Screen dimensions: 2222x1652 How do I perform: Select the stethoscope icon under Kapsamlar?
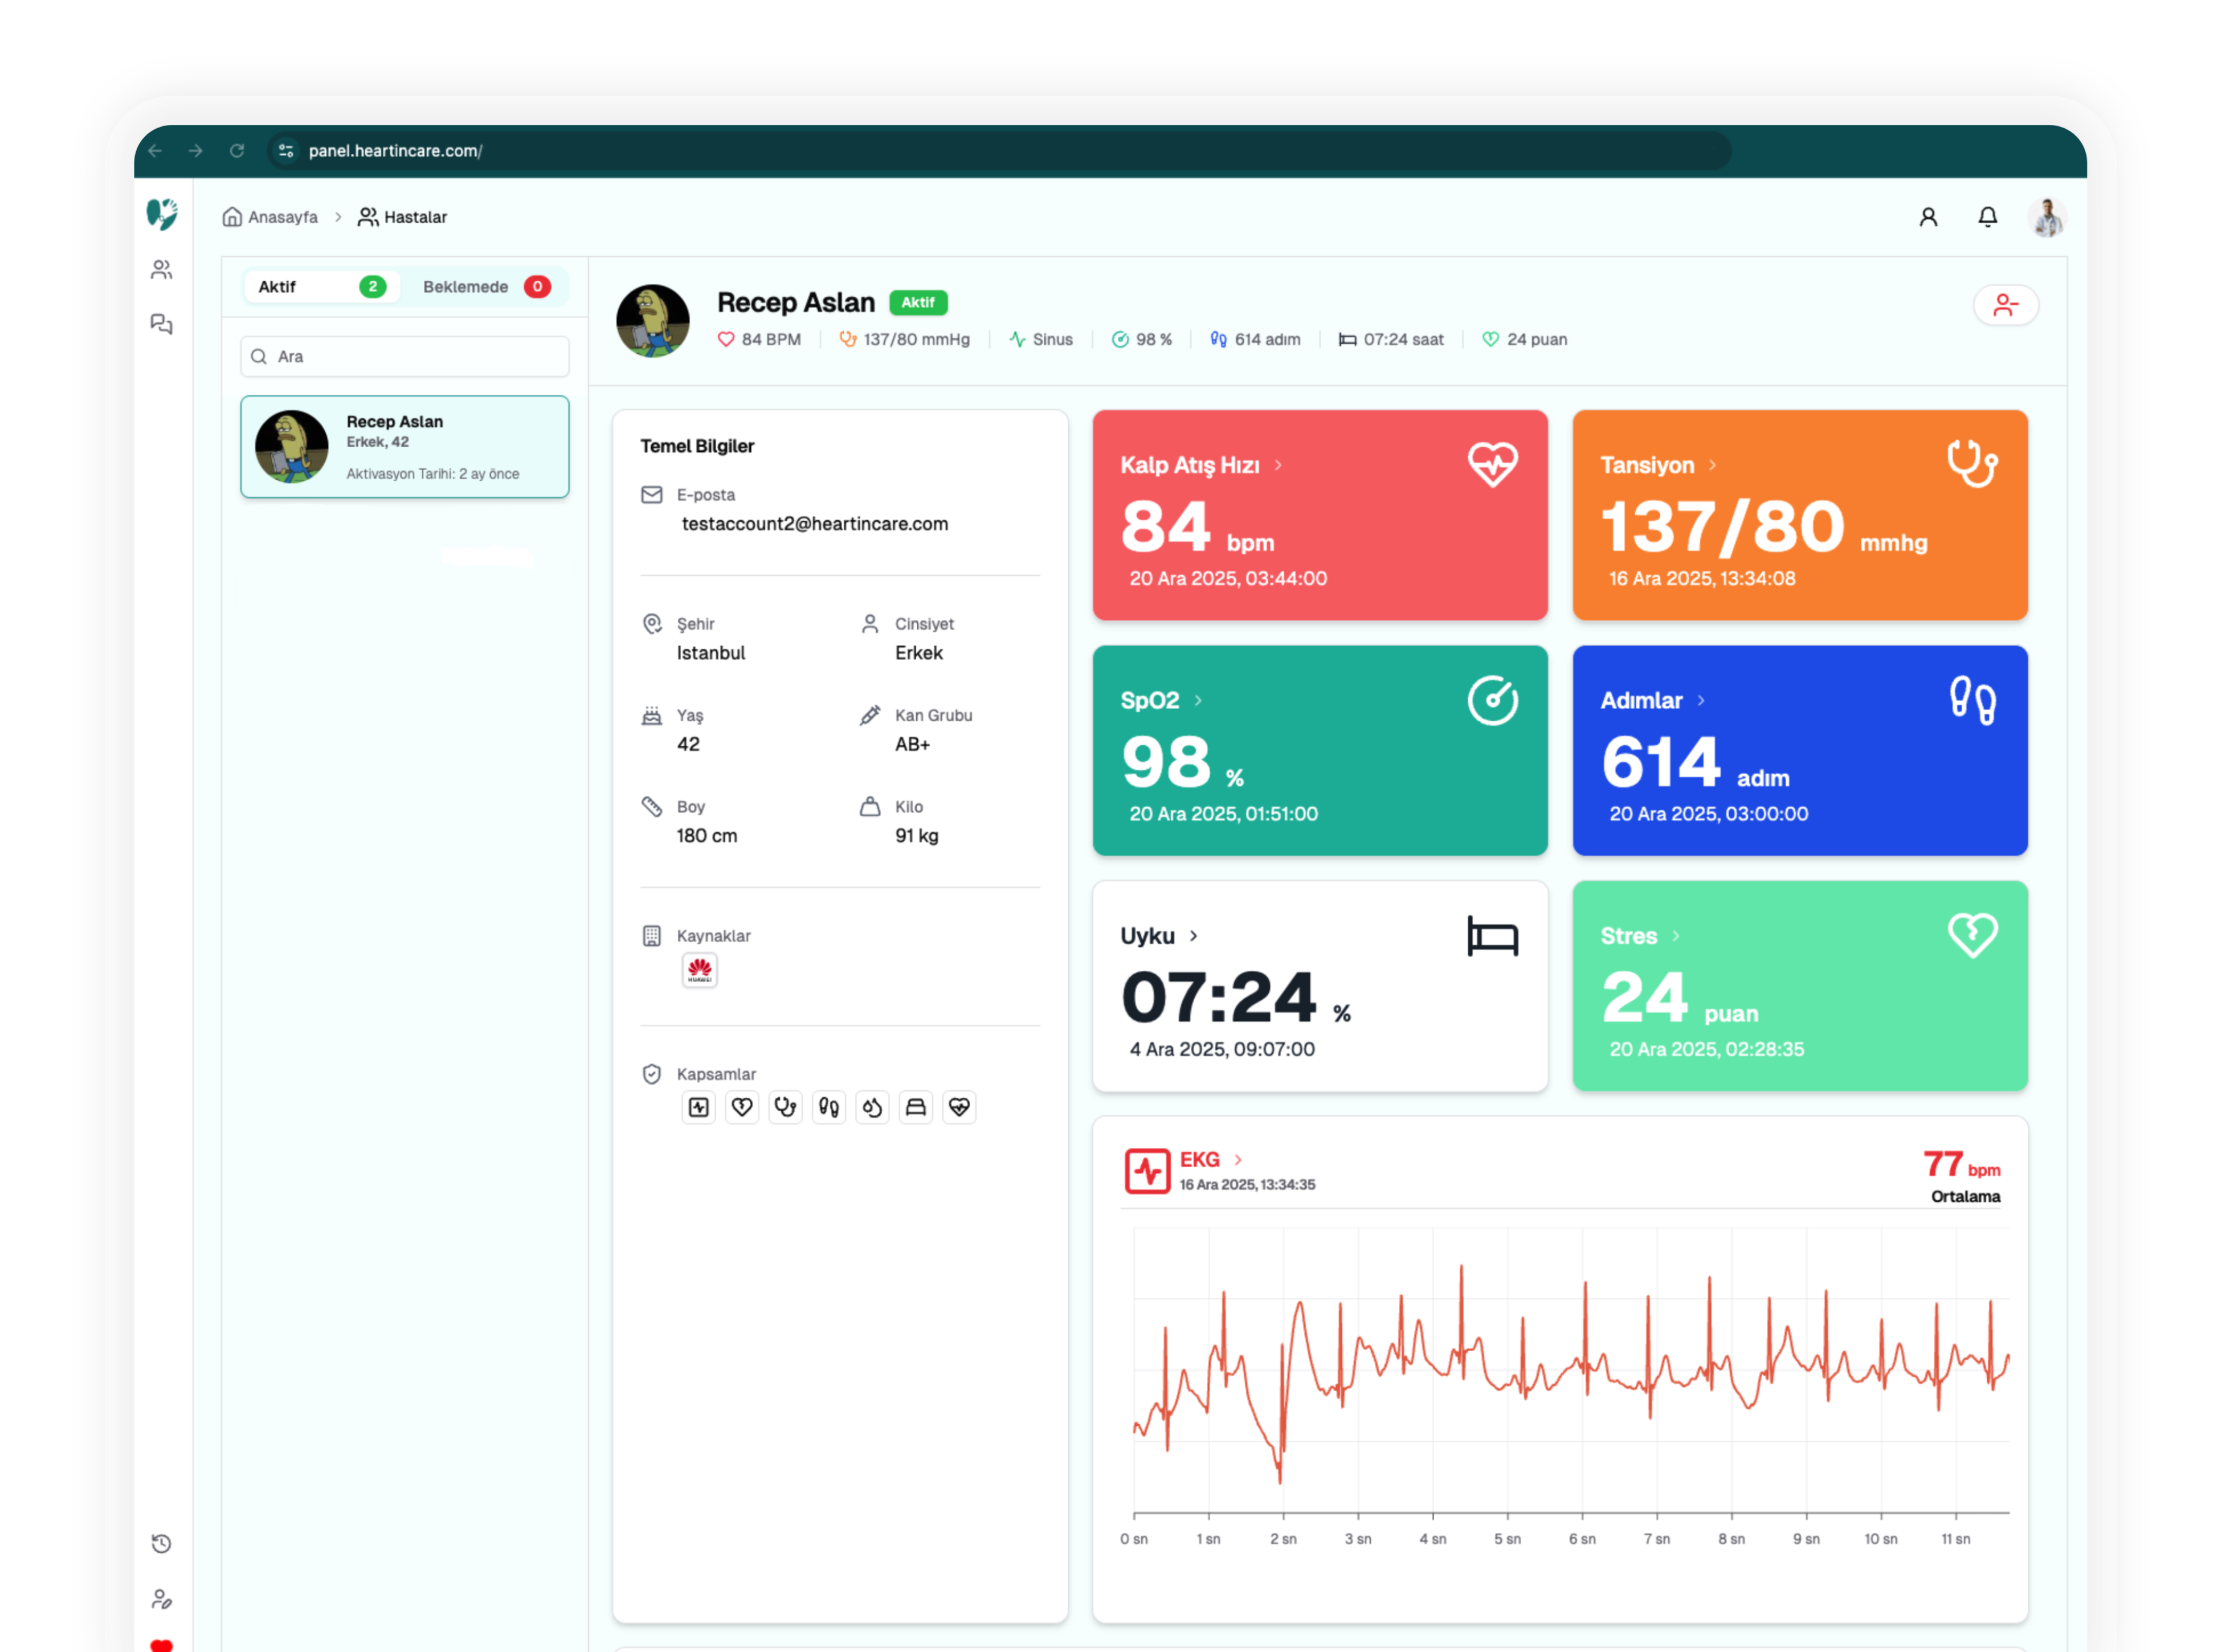click(x=785, y=1107)
